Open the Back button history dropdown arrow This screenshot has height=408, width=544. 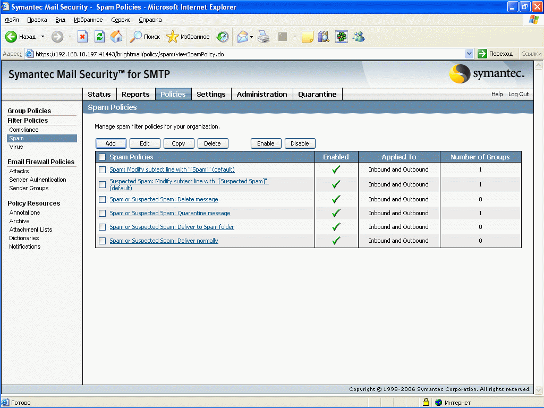click(x=43, y=37)
